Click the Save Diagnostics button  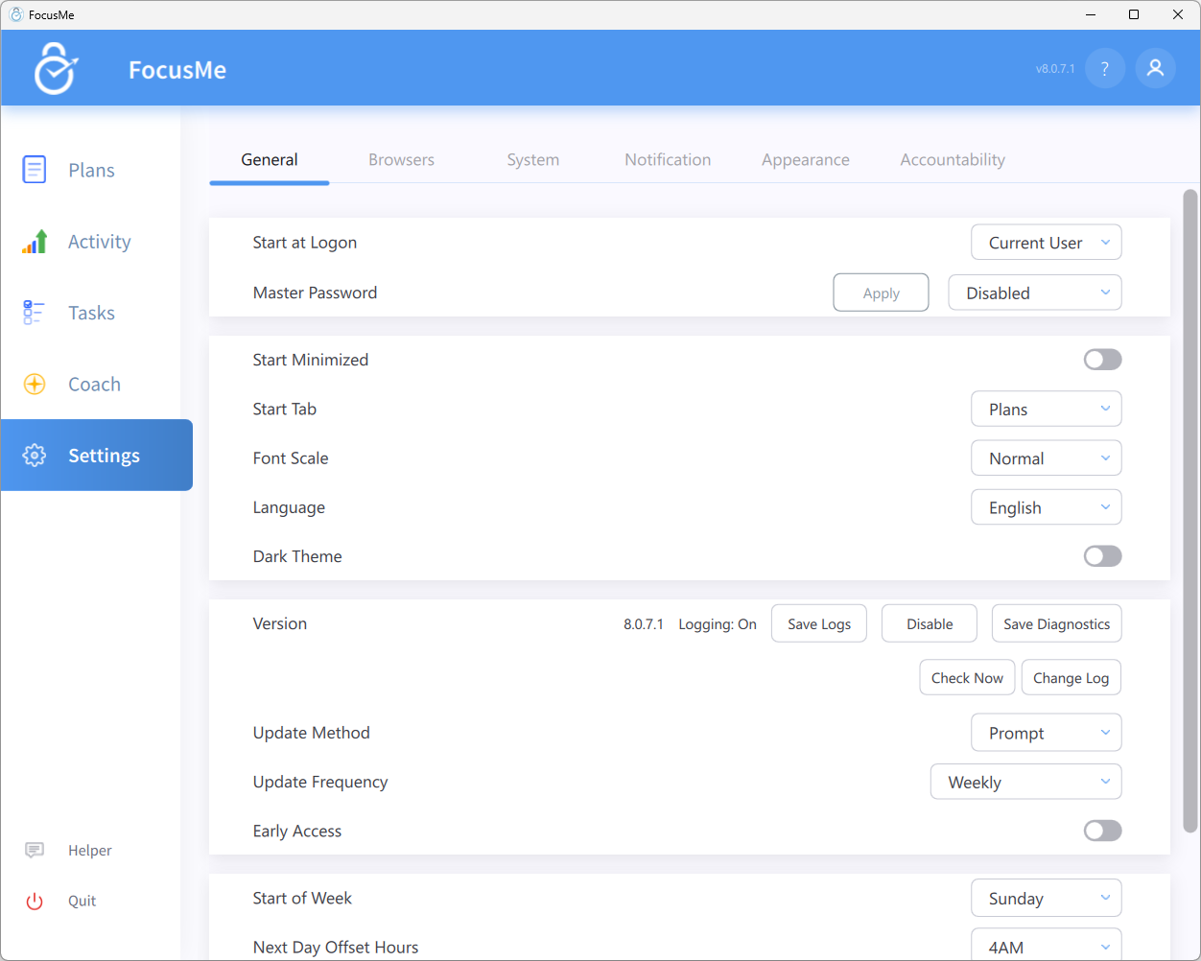pos(1056,623)
